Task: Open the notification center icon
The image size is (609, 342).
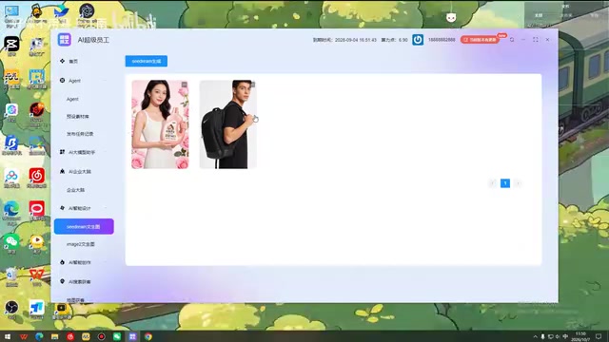Action: pyautogui.click(x=599, y=336)
